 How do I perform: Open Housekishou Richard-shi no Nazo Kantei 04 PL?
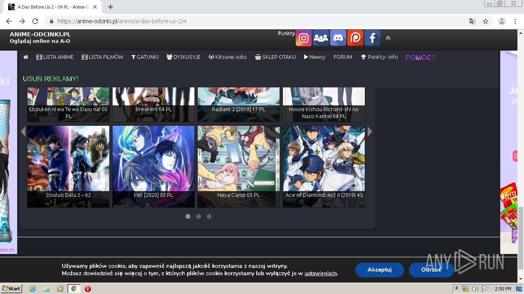(324, 105)
